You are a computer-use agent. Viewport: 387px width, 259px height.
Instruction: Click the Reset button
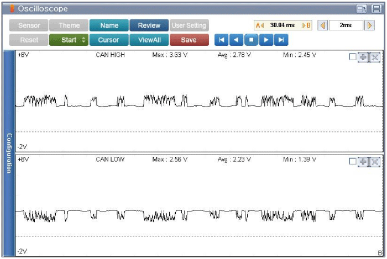point(29,40)
